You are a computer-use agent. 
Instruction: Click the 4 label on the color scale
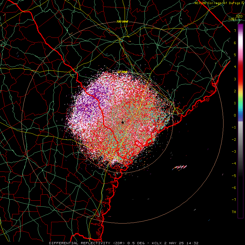click(x=235, y=67)
